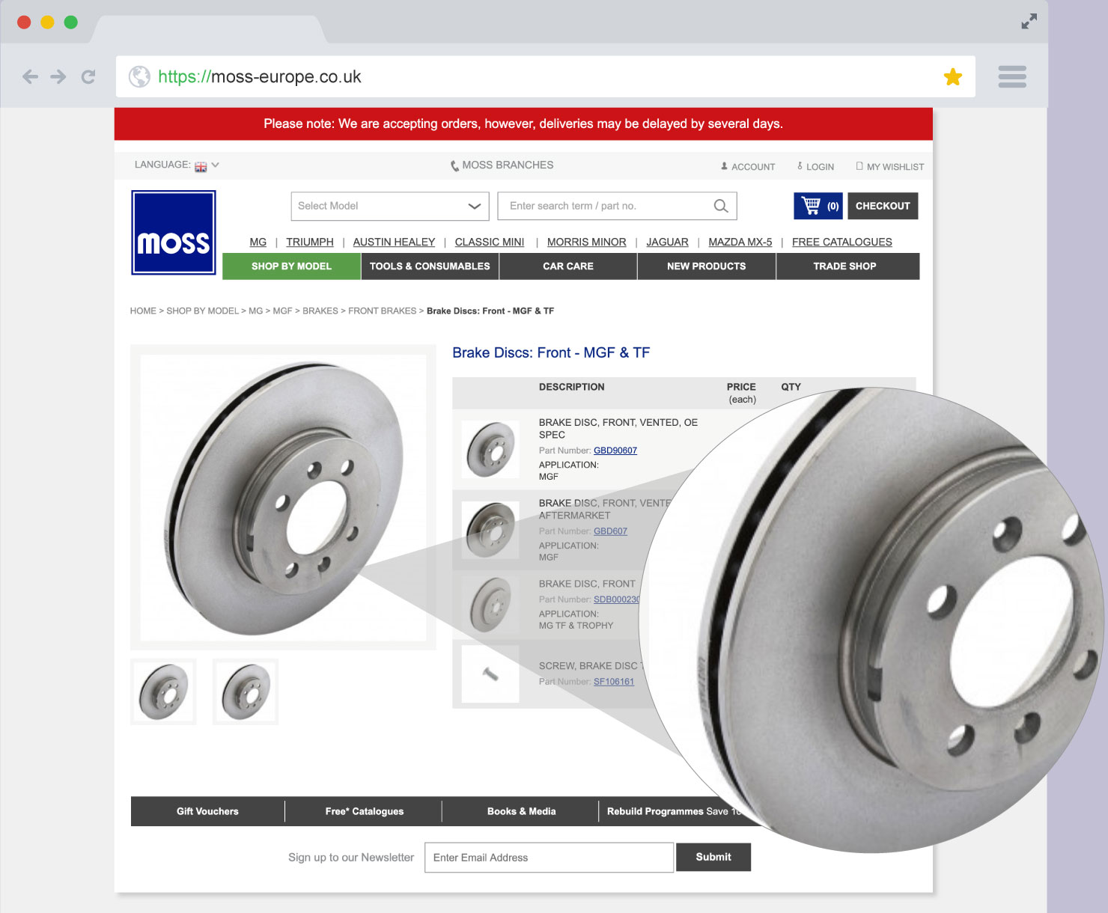Open the Select Model dropdown

(390, 206)
